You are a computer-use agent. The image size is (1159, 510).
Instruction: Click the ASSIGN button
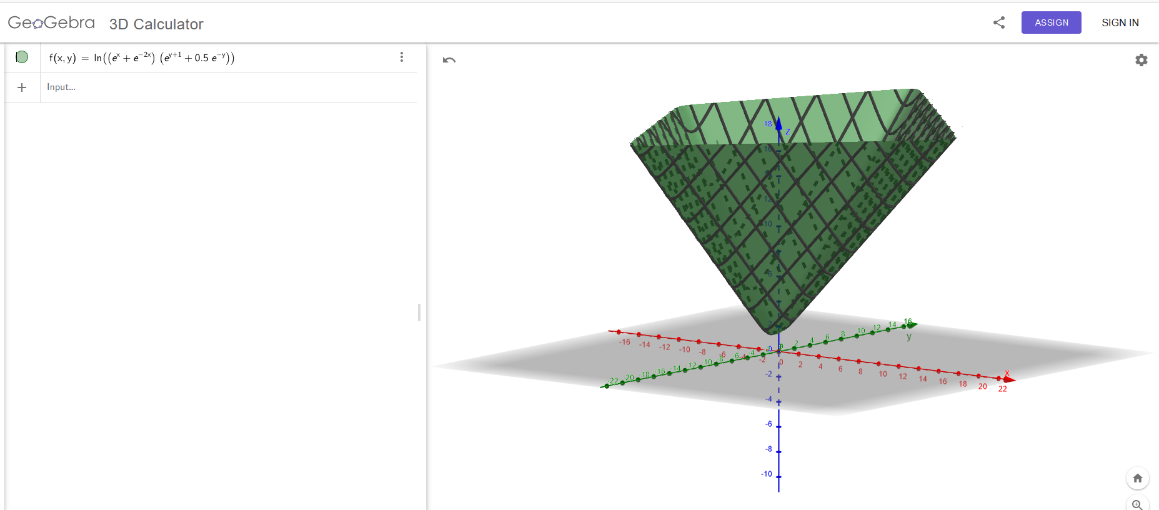tap(1052, 22)
